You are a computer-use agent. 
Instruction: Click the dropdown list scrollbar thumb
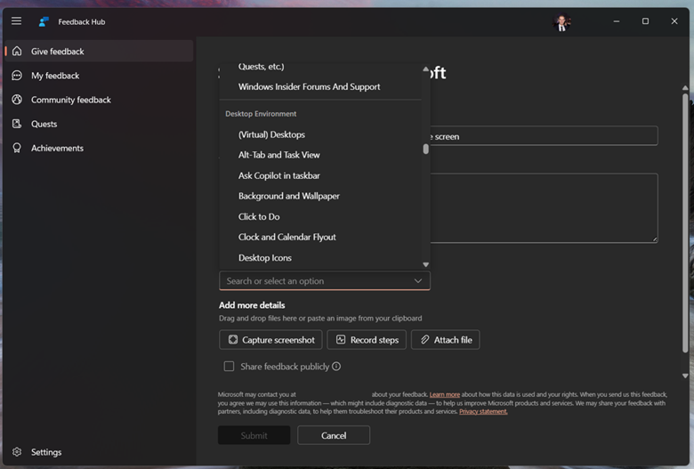coord(426,149)
